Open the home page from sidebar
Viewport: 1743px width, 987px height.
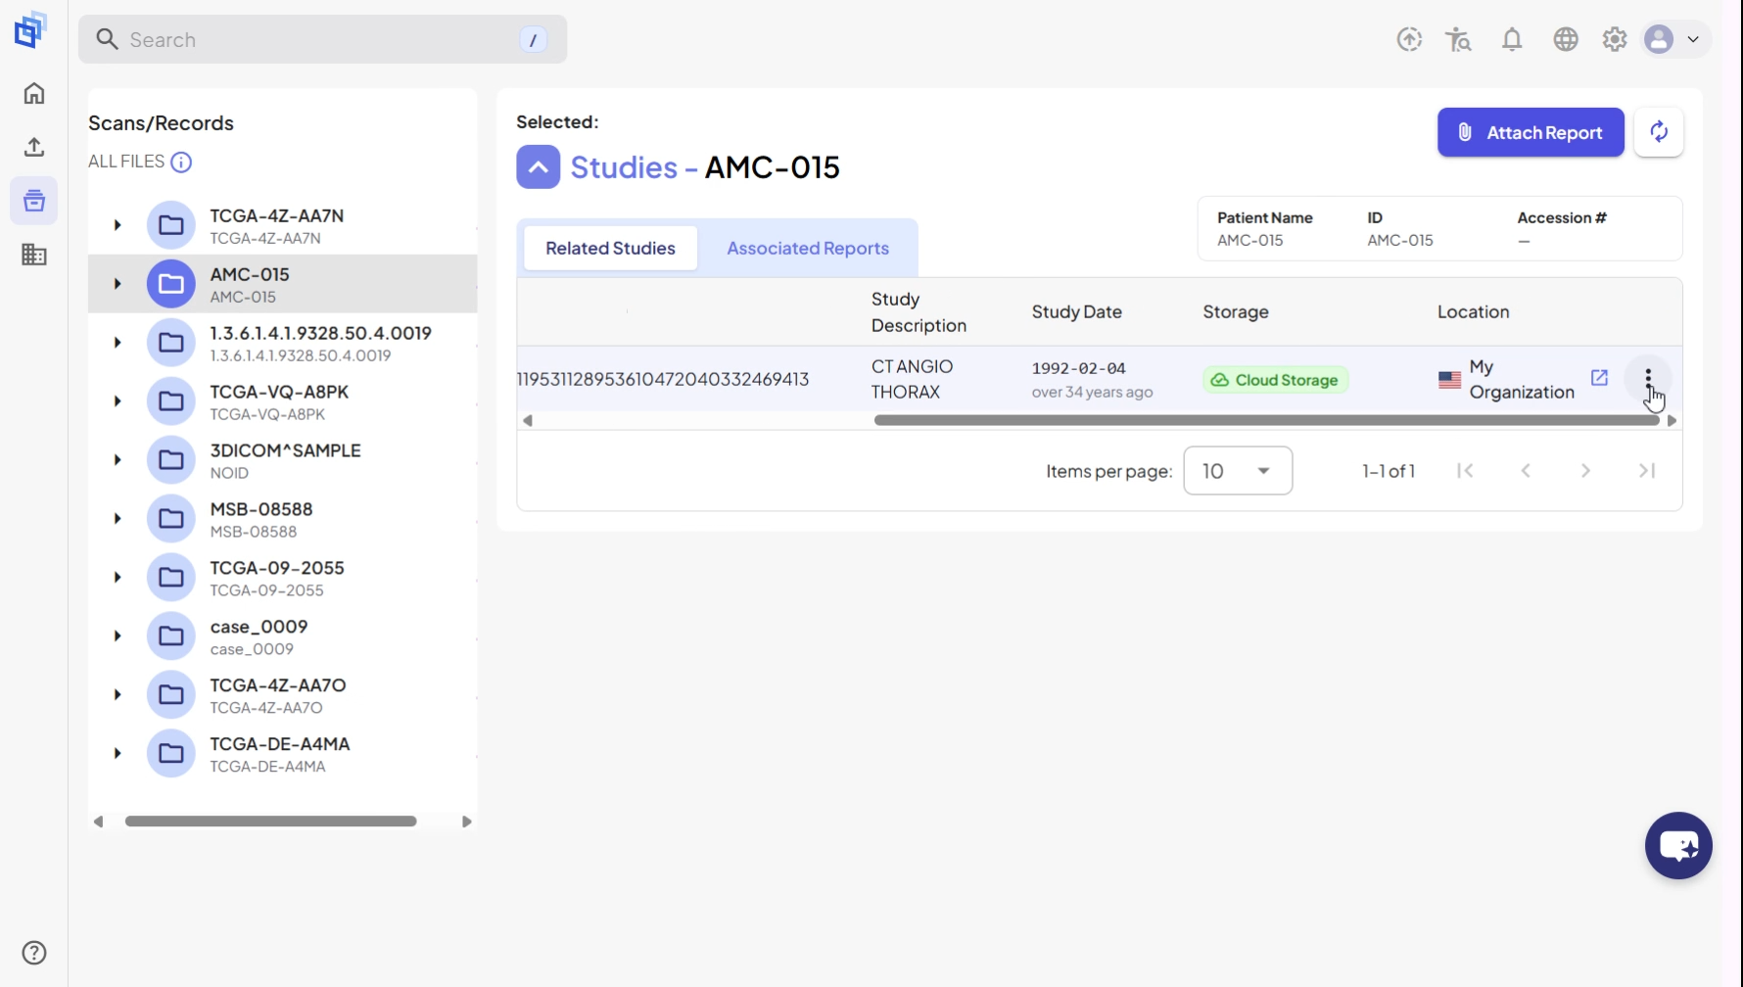click(34, 93)
